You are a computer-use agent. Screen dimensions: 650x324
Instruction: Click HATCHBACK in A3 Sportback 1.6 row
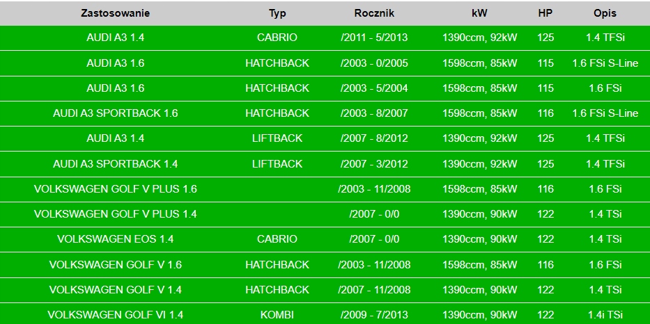[277, 113]
